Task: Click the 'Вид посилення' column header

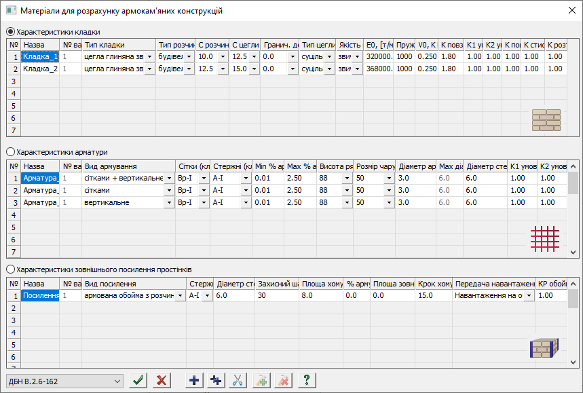Action: coord(134,284)
